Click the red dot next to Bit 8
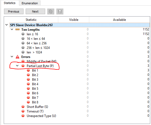Image resolution: width=151 pixels, height=125 pixels. tap(28, 102)
